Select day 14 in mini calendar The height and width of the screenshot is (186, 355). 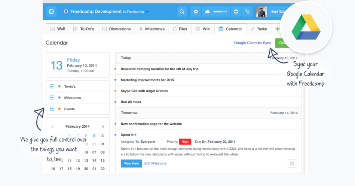click(94, 161)
